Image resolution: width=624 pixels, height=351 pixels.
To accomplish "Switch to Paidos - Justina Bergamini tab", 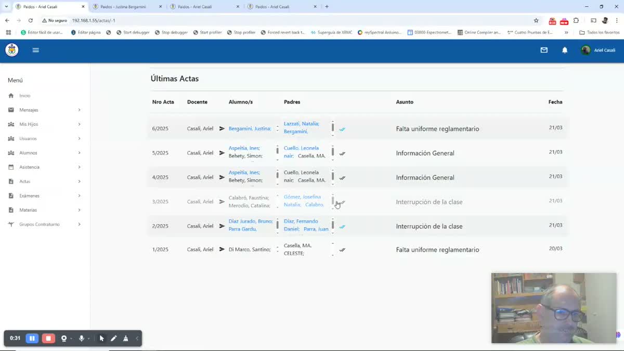I will [x=126, y=7].
